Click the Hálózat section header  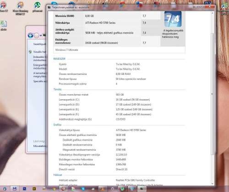point(58,175)
